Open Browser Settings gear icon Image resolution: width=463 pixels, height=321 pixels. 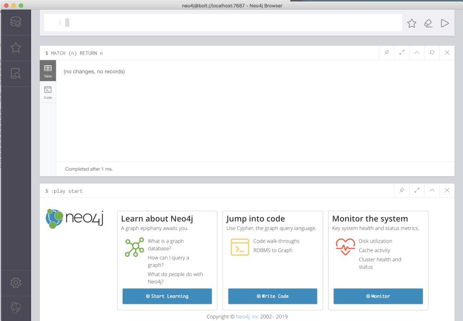[15, 283]
